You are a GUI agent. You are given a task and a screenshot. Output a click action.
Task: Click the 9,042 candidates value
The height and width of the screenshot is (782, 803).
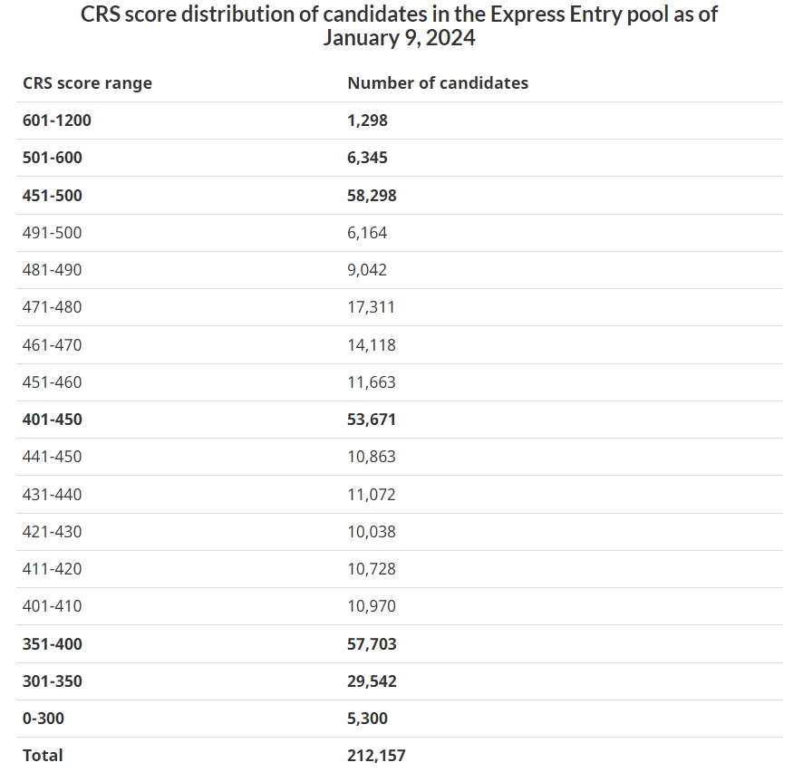[367, 270]
